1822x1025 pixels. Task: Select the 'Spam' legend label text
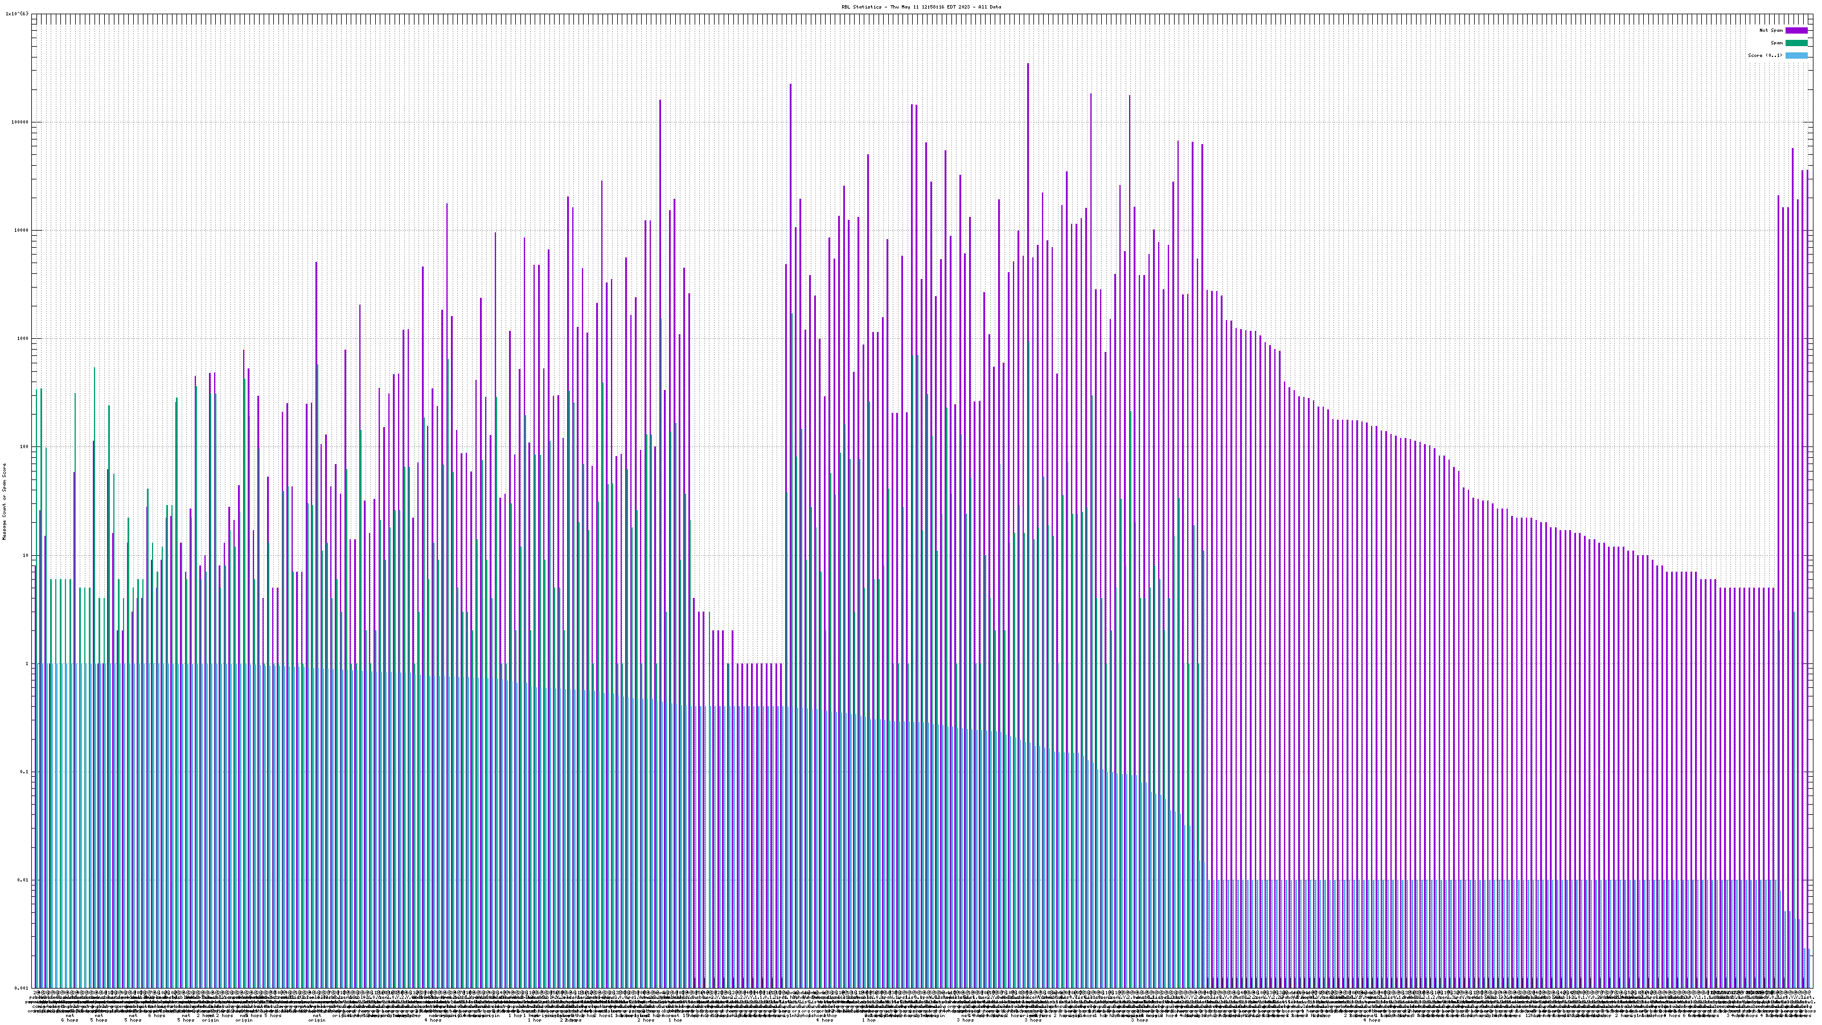click(x=1776, y=43)
